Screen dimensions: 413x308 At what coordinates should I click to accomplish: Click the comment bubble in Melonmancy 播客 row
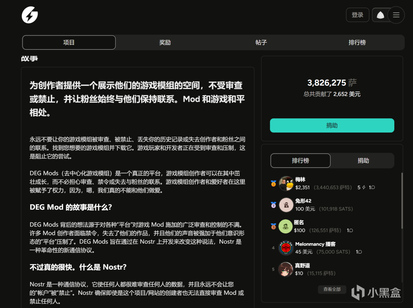(360, 252)
